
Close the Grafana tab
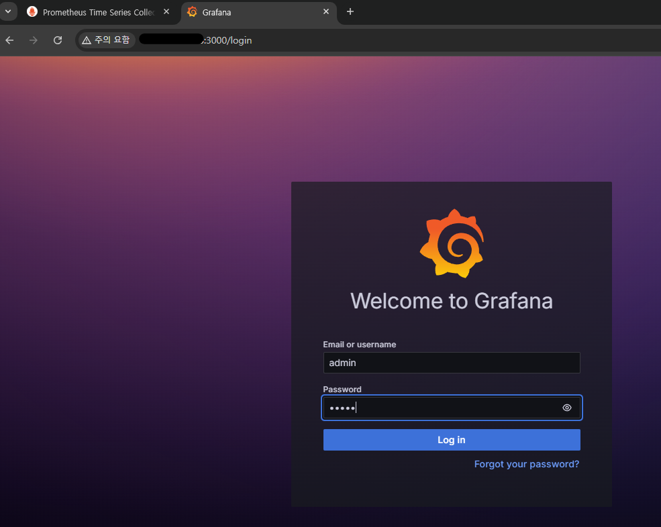[326, 12]
